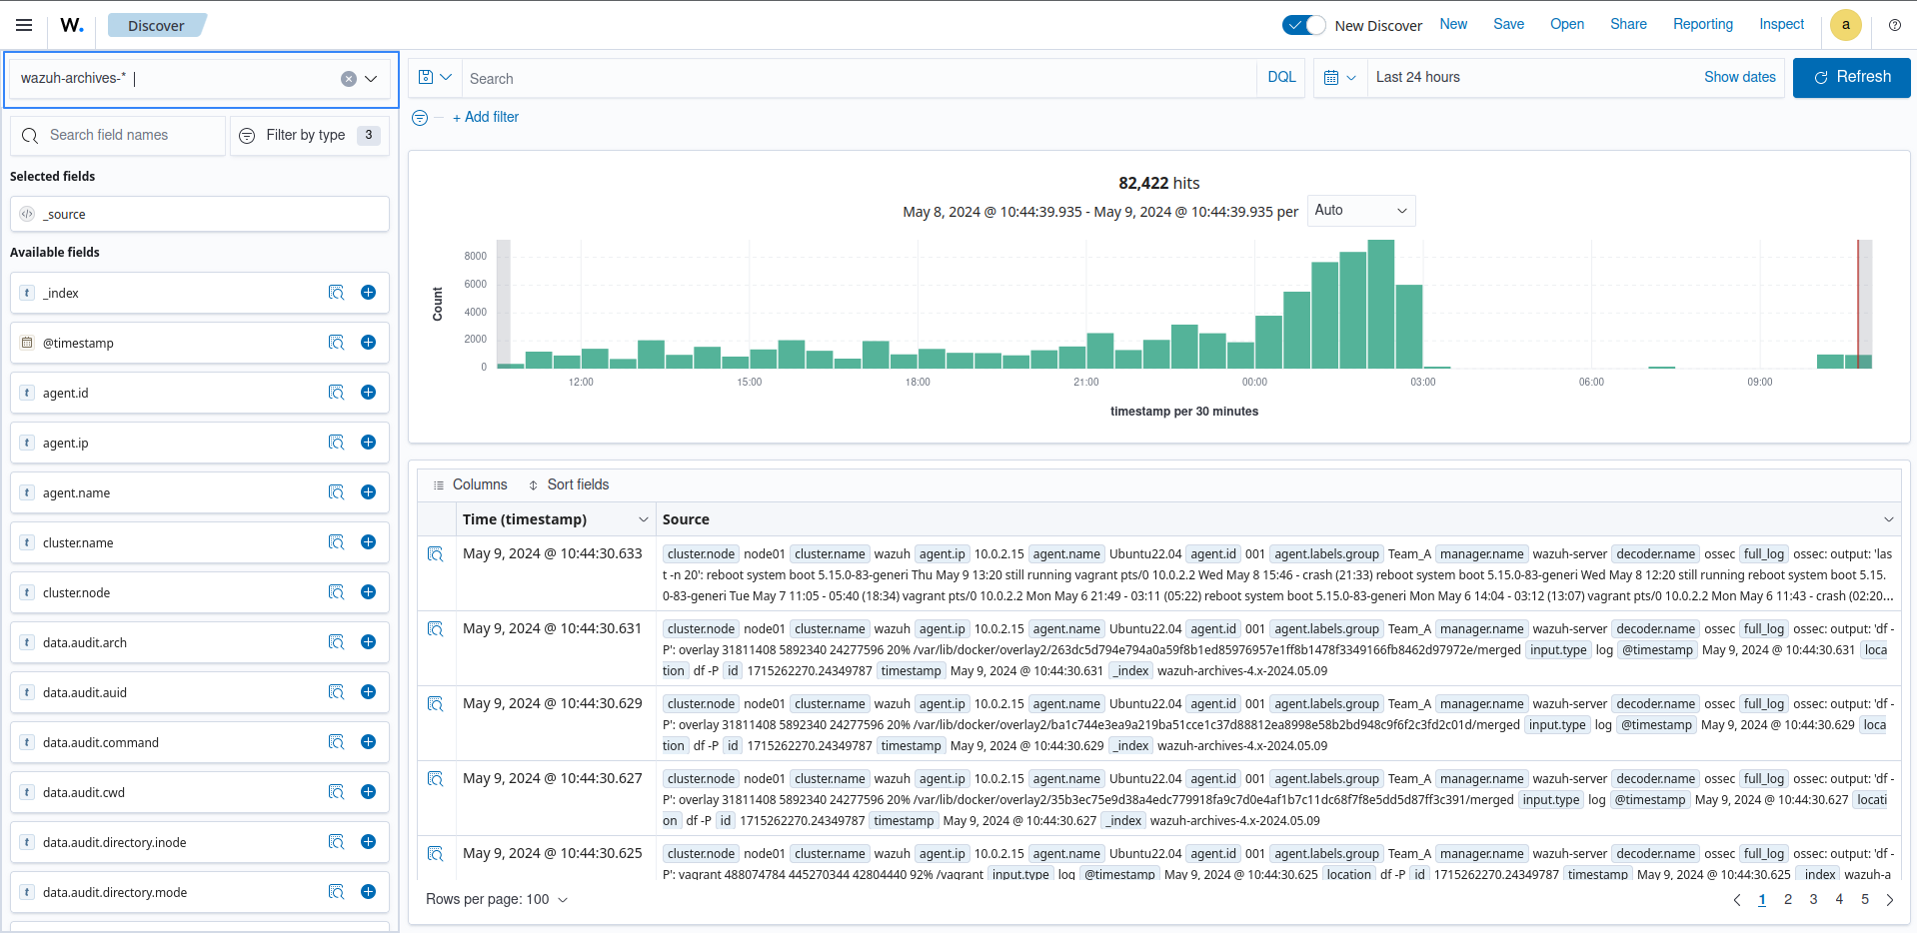Click the Refresh button
The image size is (1917, 933).
1851,77
